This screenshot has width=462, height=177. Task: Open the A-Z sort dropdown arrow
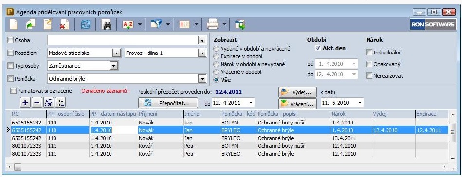click(140, 25)
